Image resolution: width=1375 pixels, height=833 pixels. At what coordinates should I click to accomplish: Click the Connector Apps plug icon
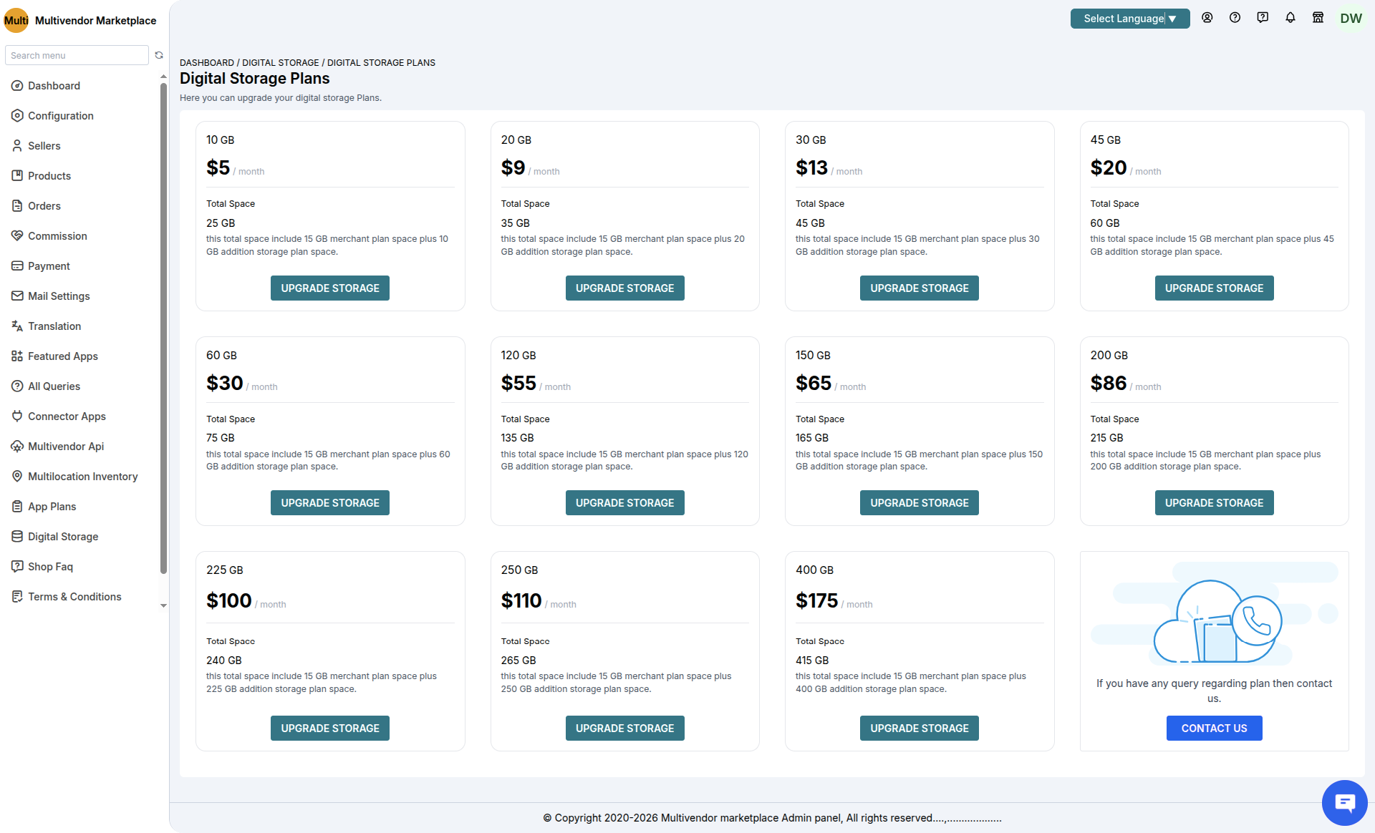(17, 416)
